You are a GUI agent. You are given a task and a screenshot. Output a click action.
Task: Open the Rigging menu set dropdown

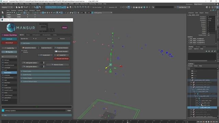[7, 7]
